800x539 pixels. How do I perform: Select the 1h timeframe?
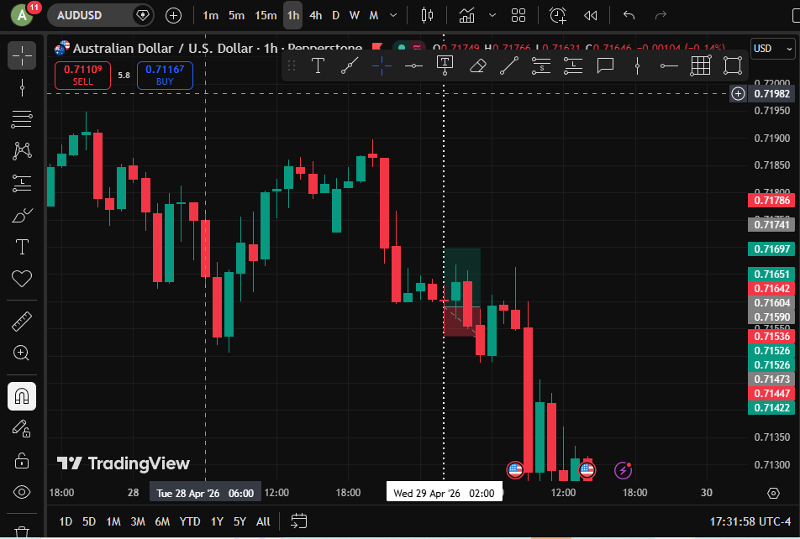point(292,15)
